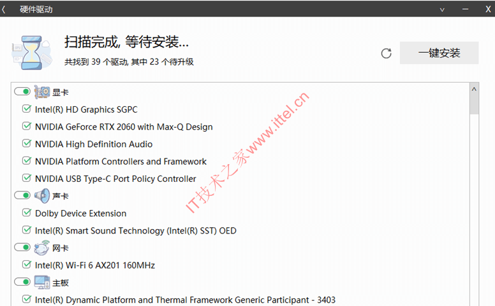Uncheck NVIDIA GeForce RTX 2060 checkbox

point(27,126)
